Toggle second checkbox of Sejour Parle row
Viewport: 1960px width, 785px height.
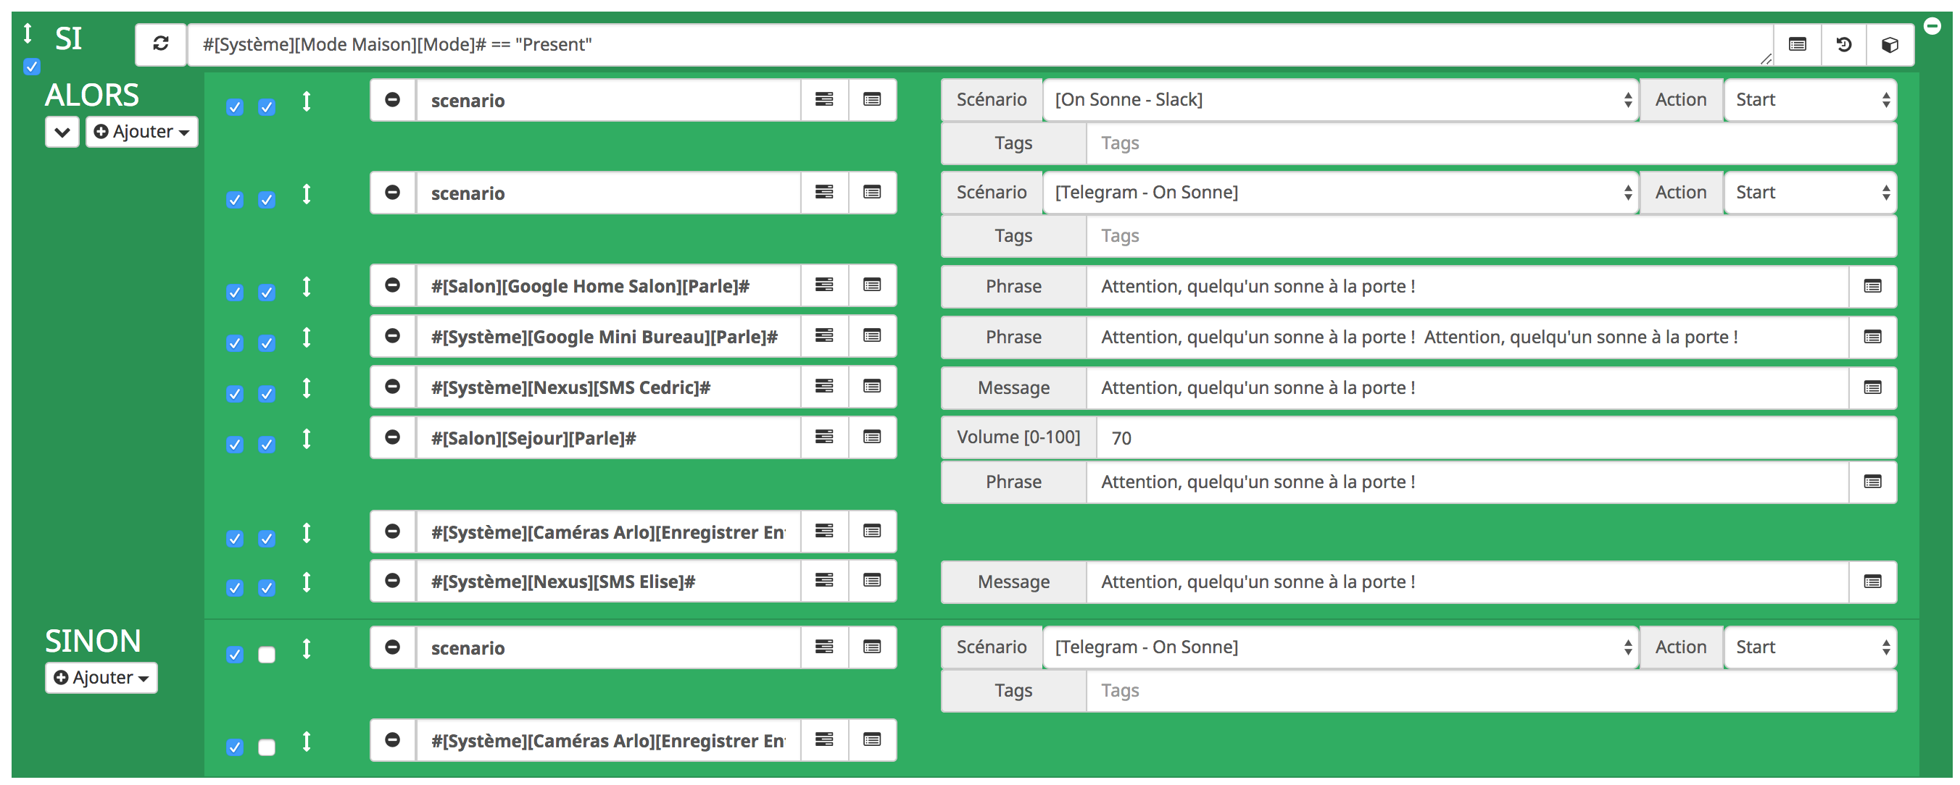(x=266, y=445)
